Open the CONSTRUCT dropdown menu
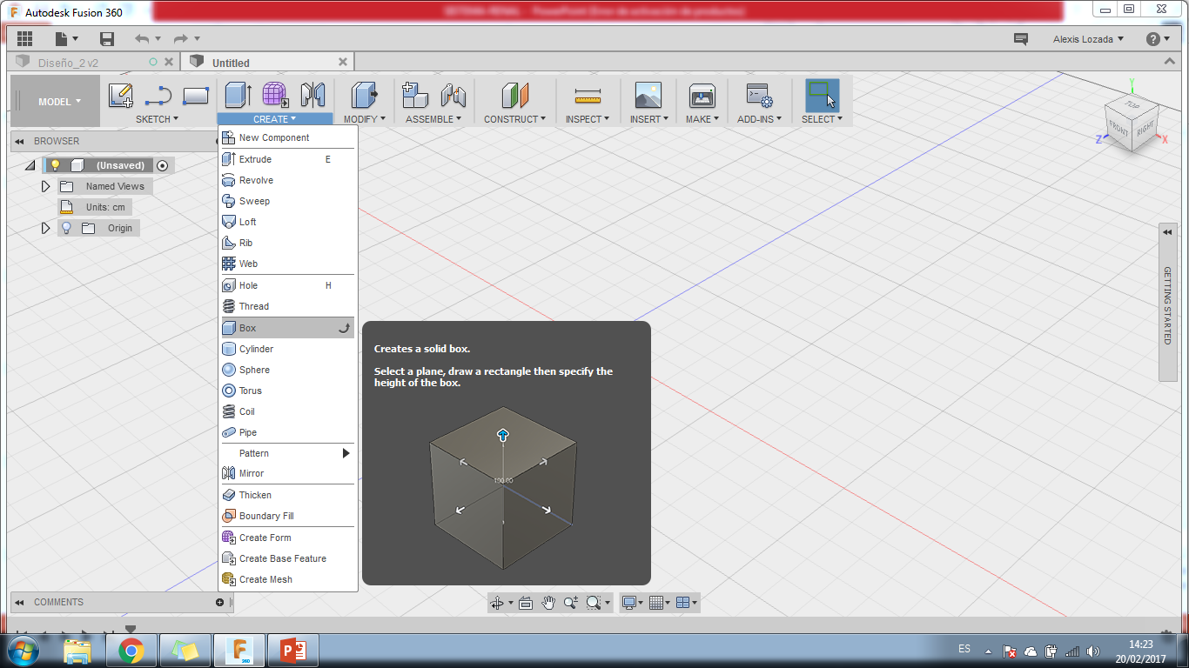Viewport: 1189px width, 668px height. coord(515,119)
